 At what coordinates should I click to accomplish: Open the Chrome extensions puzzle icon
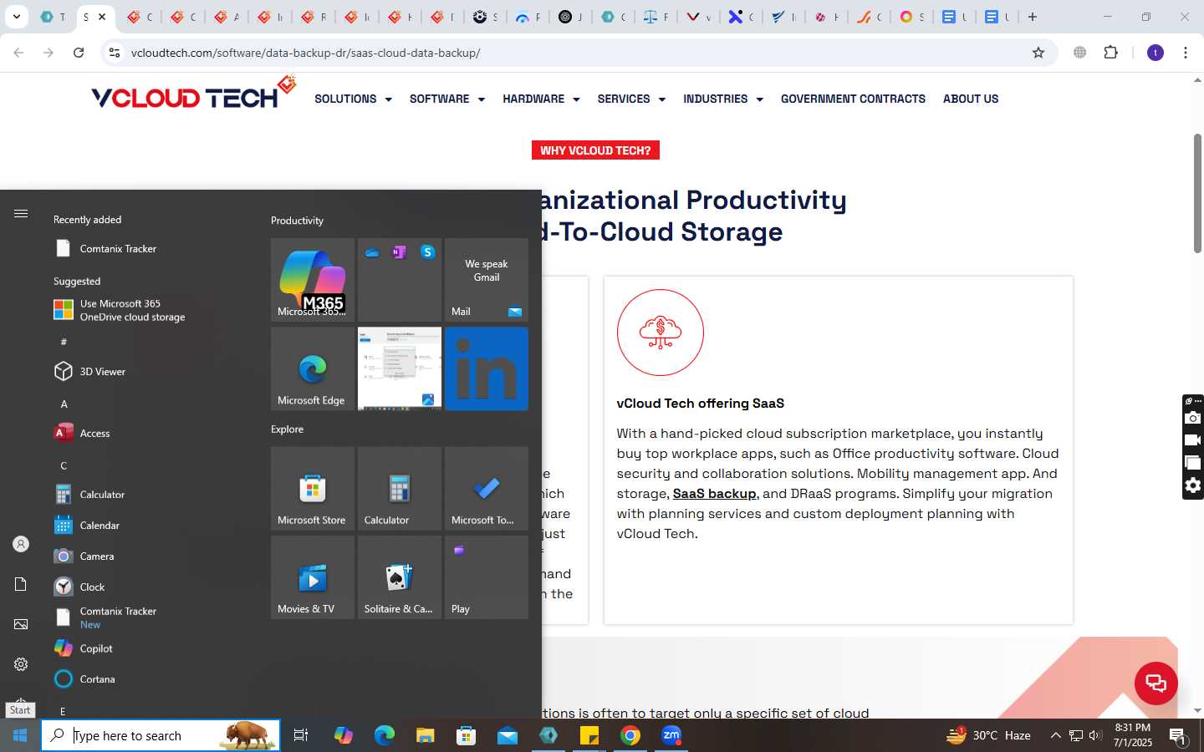1110,53
